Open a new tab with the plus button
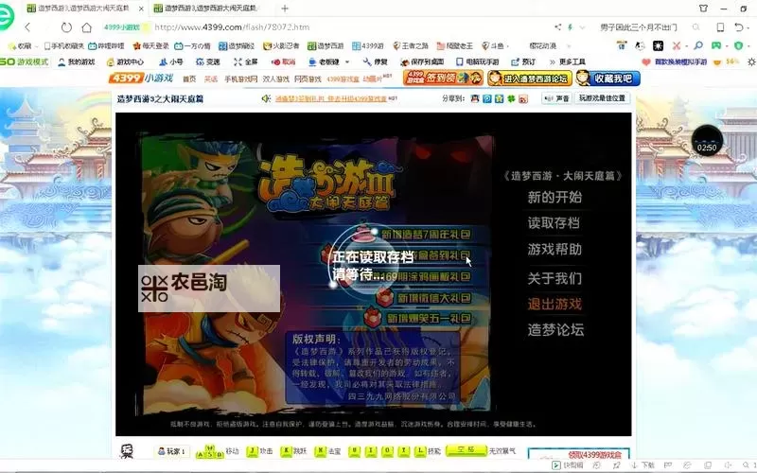 point(285,9)
